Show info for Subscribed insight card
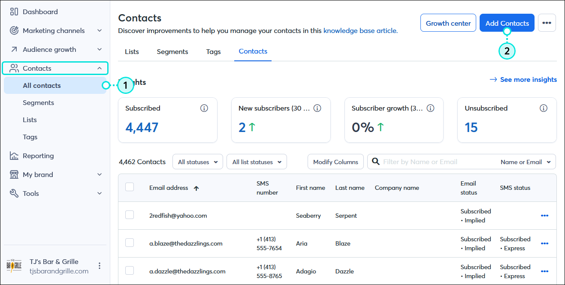The width and height of the screenshot is (565, 285). click(204, 108)
